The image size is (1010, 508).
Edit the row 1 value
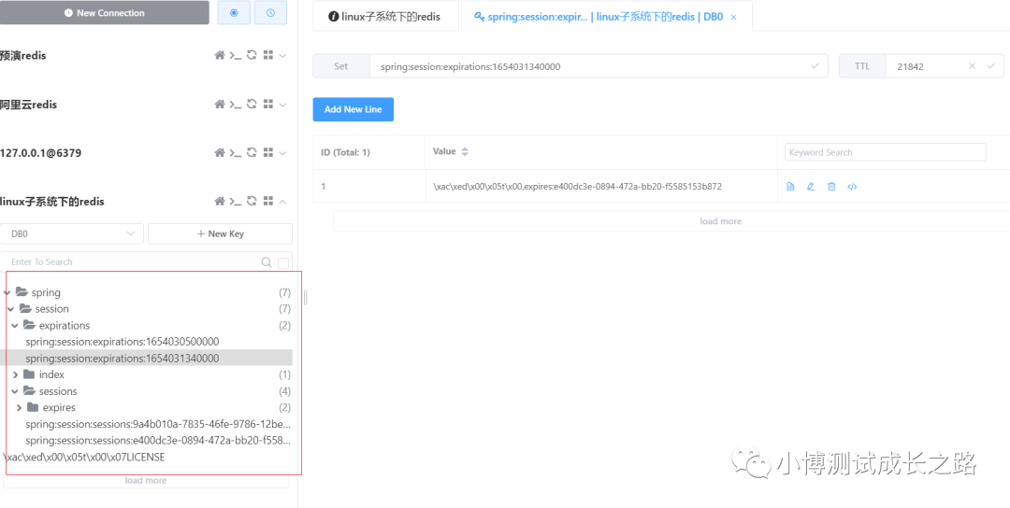click(811, 187)
